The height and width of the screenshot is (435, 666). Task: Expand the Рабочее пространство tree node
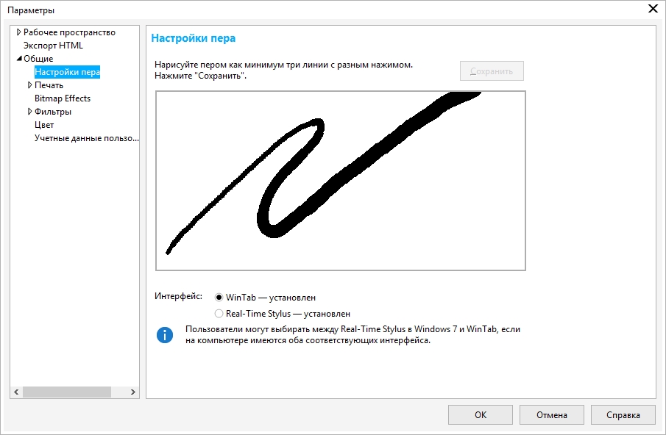18,32
